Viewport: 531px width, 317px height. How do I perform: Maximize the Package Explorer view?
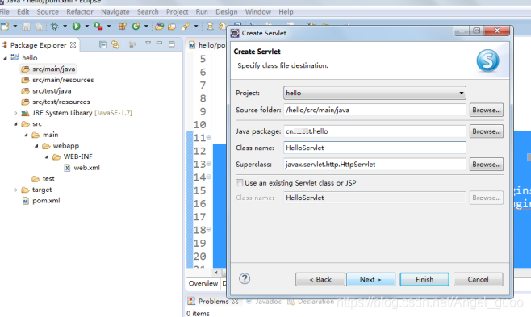[x=172, y=44]
